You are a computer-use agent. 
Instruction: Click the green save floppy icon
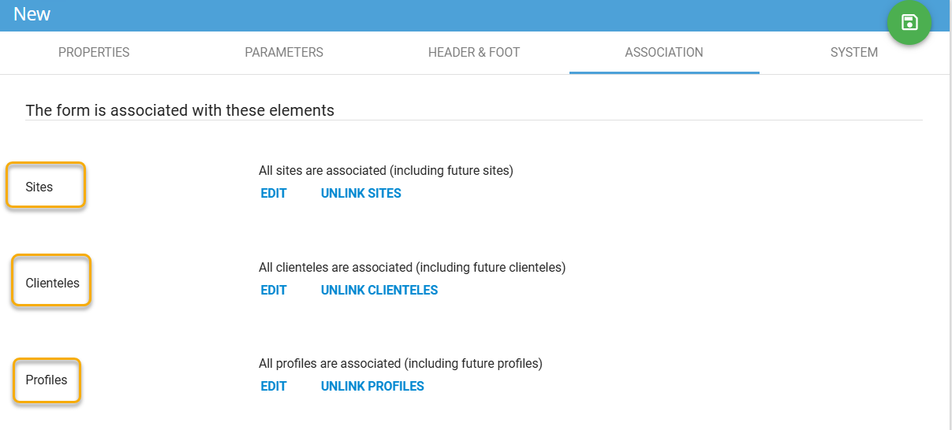pyautogui.click(x=909, y=23)
